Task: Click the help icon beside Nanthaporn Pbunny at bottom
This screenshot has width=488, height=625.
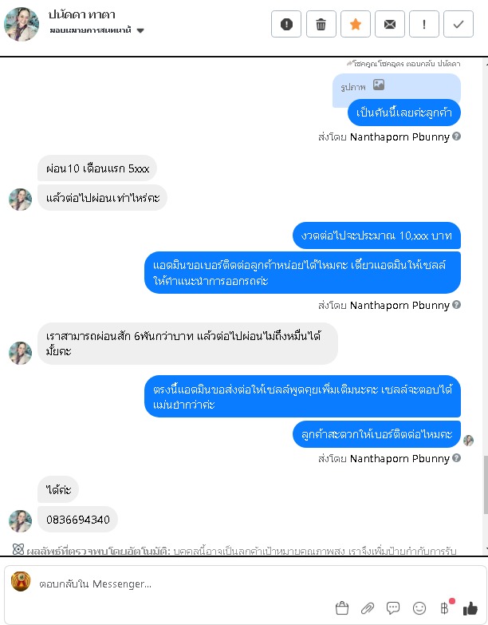Action: 457,458
